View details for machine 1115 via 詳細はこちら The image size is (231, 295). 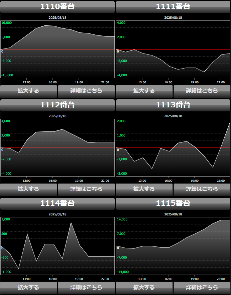coord(202,288)
